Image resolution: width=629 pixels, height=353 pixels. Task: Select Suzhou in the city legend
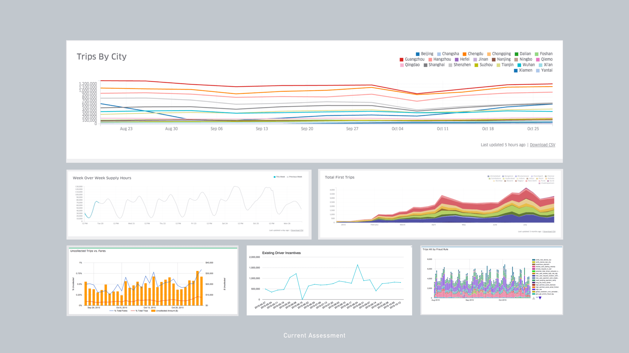click(x=483, y=65)
